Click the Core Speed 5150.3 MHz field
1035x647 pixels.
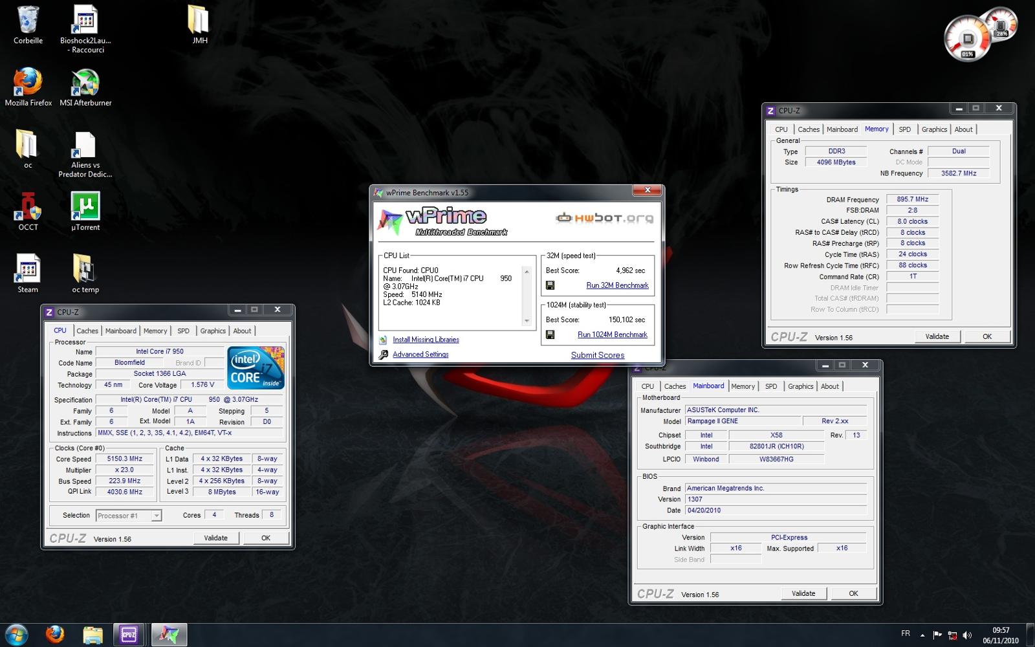pos(125,459)
